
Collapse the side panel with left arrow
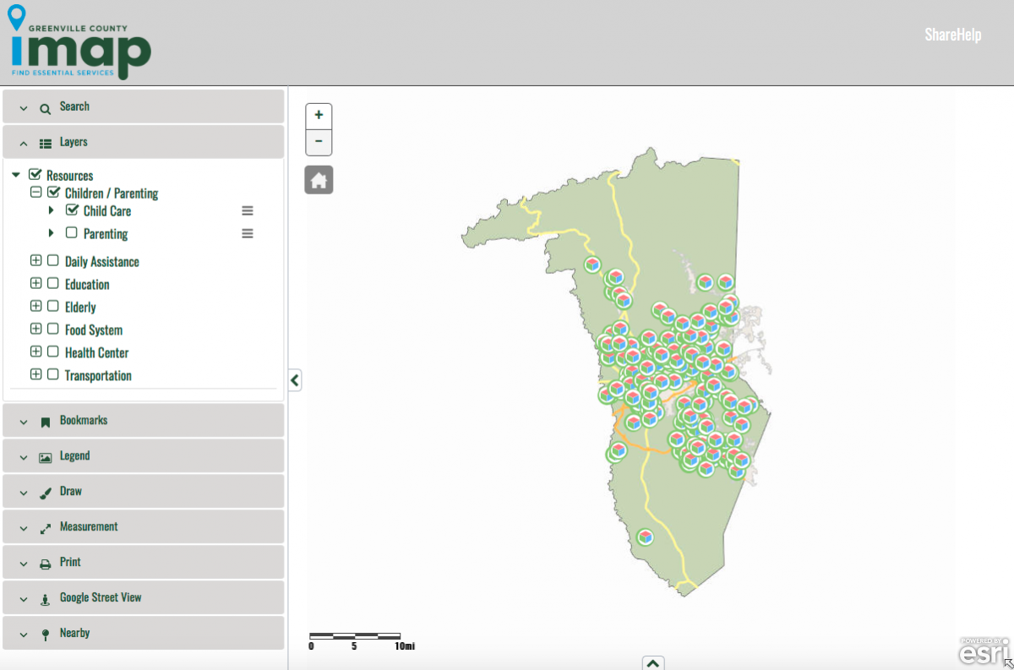point(294,380)
